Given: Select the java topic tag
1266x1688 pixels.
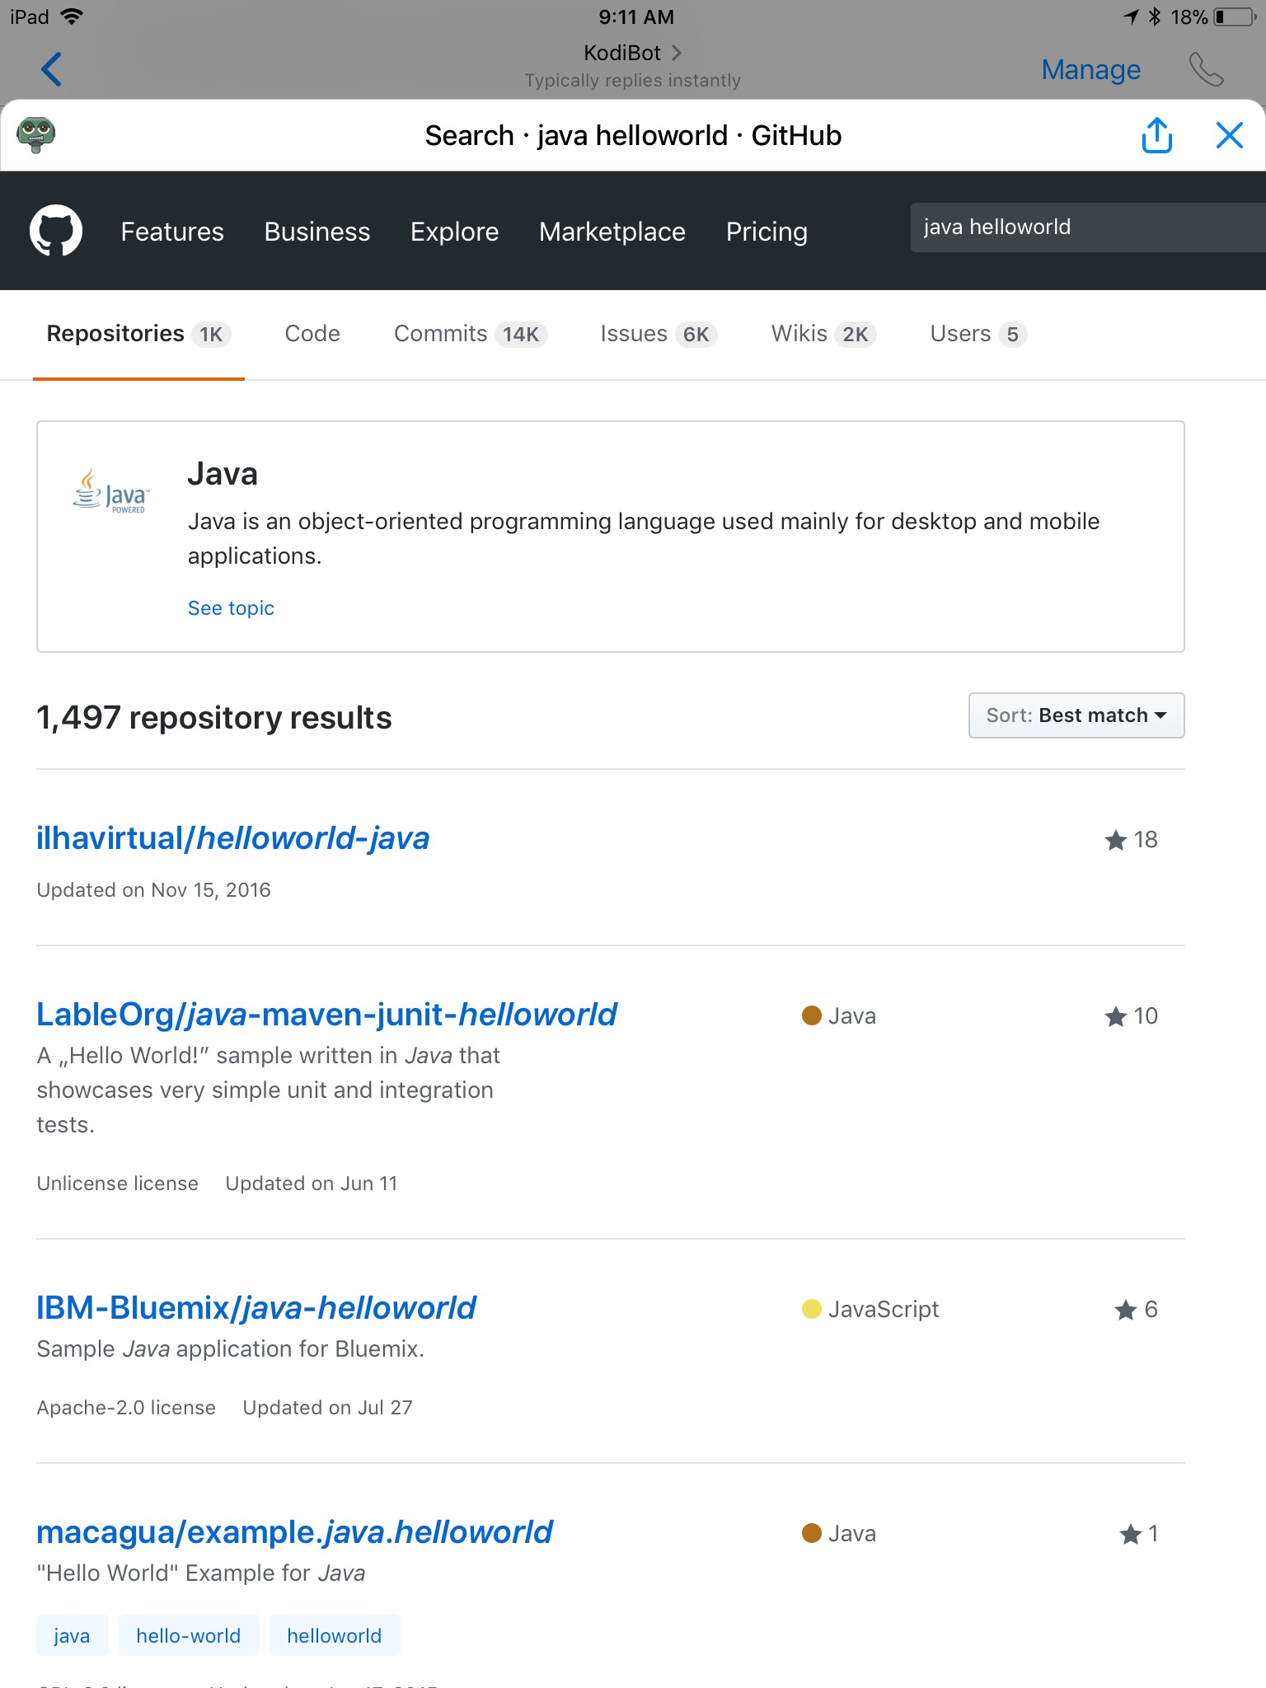Looking at the screenshot, I should coord(72,1635).
